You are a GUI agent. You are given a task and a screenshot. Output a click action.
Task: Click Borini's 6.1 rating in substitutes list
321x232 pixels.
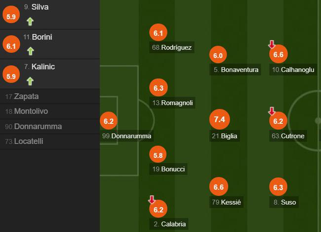point(11,46)
